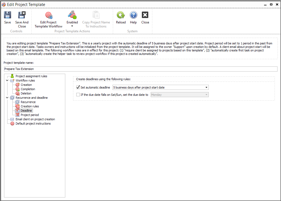Collapse the Workflow rules node

click(x=7, y=80)
